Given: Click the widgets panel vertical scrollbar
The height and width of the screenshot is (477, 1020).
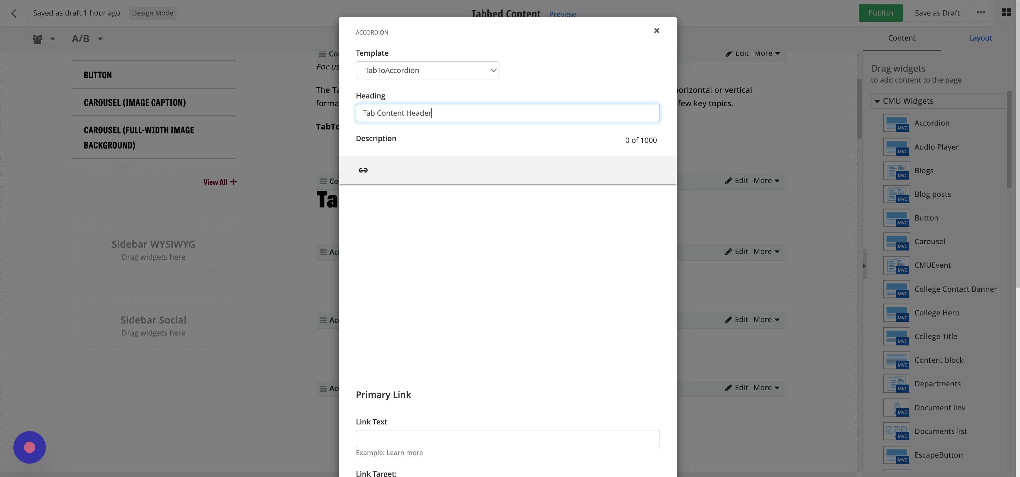Looking at the screenshot, I should 1009,139.
